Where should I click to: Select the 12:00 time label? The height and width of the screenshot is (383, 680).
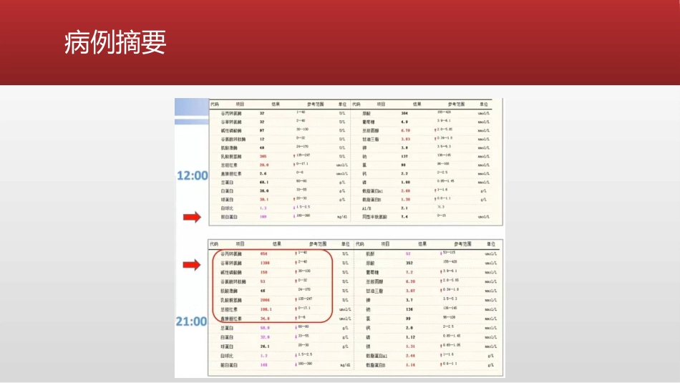(x=192, y=175)
